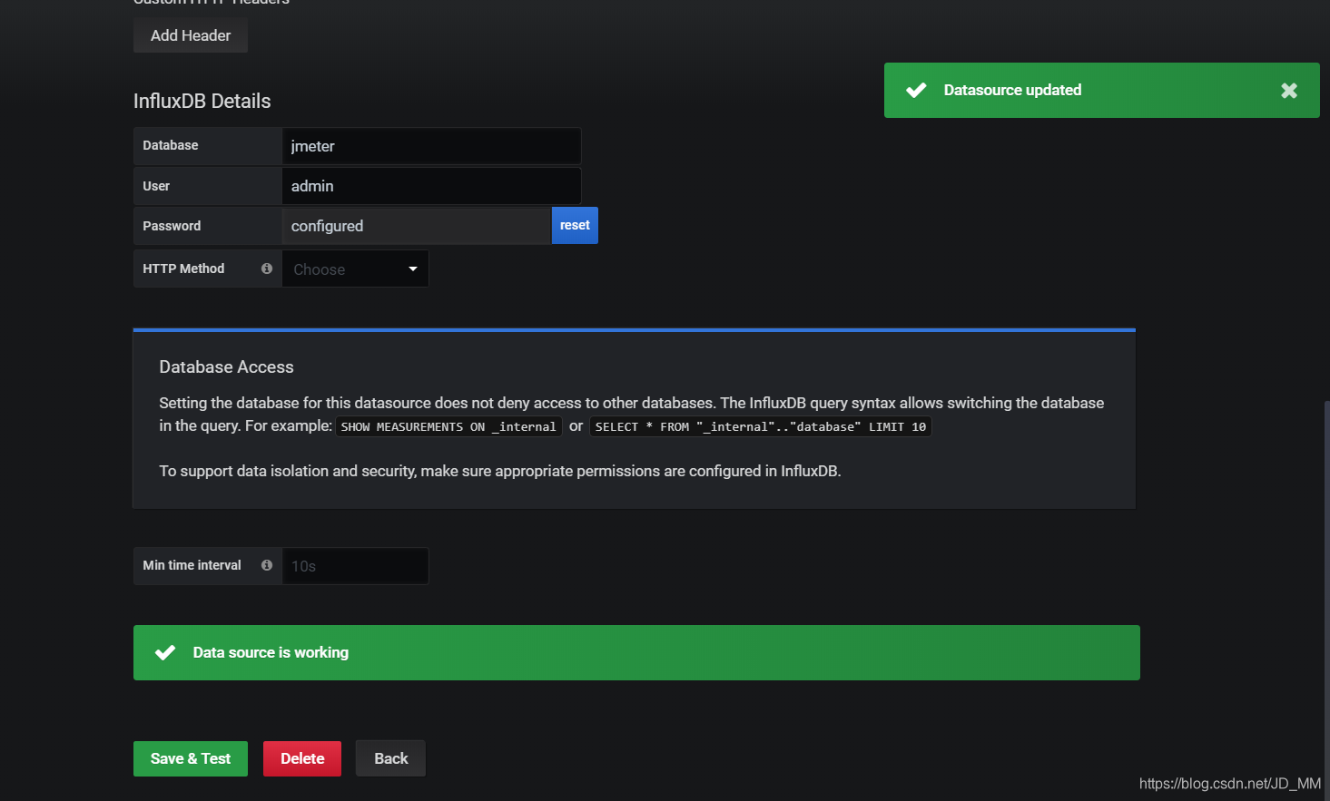Image resolution: width=1330 pixels, height=801 pixels.
Task: Click the configured Password field
Action: (x=417, y=226)
